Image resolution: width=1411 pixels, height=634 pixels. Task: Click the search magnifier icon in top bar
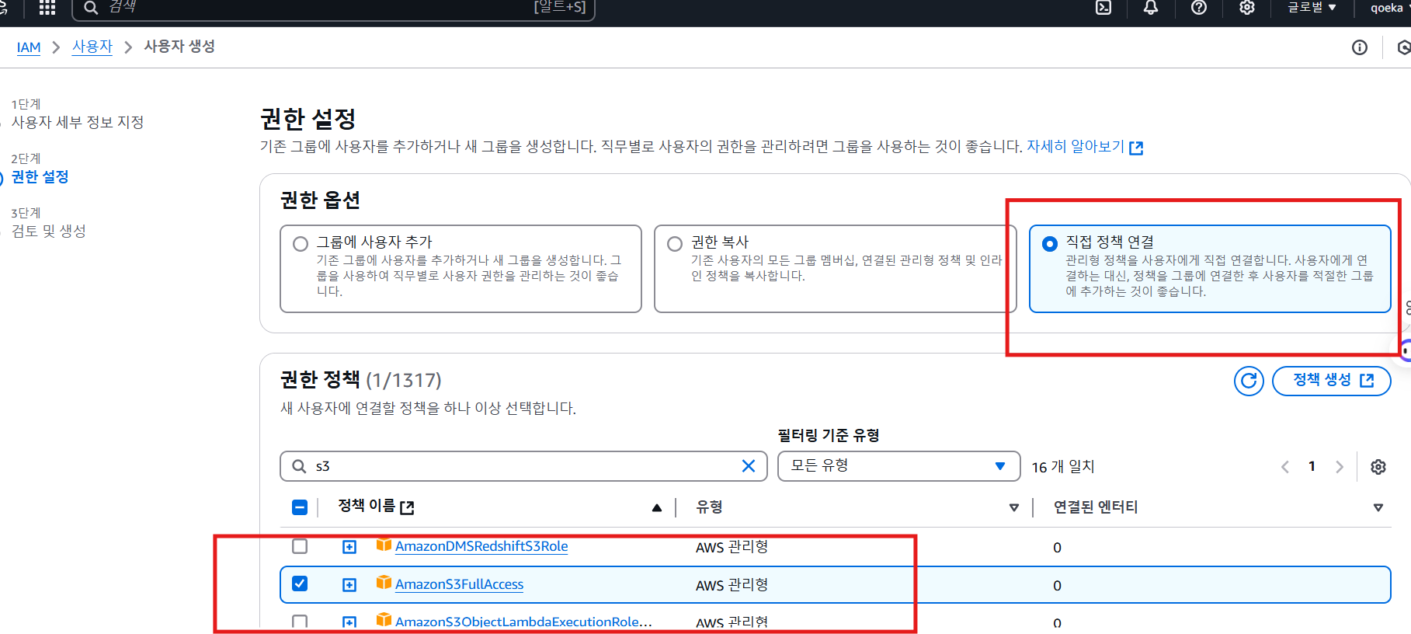coord(91,8)
